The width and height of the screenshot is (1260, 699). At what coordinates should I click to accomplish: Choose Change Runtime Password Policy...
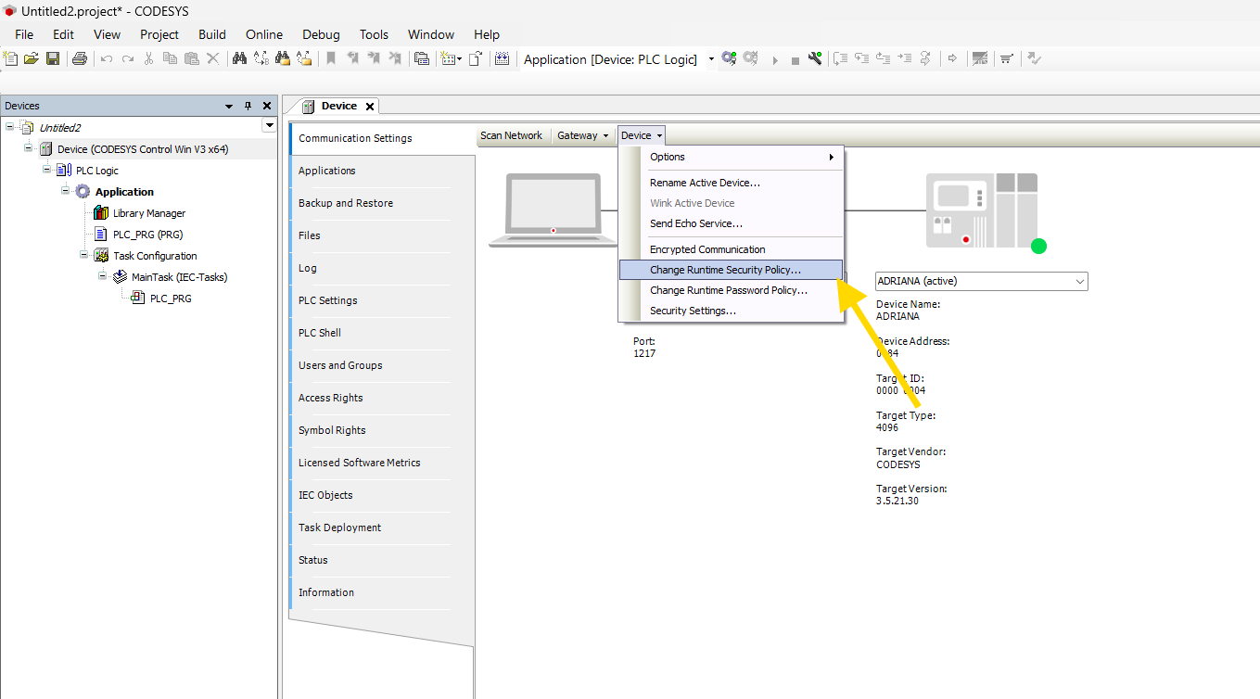[732, 290]
